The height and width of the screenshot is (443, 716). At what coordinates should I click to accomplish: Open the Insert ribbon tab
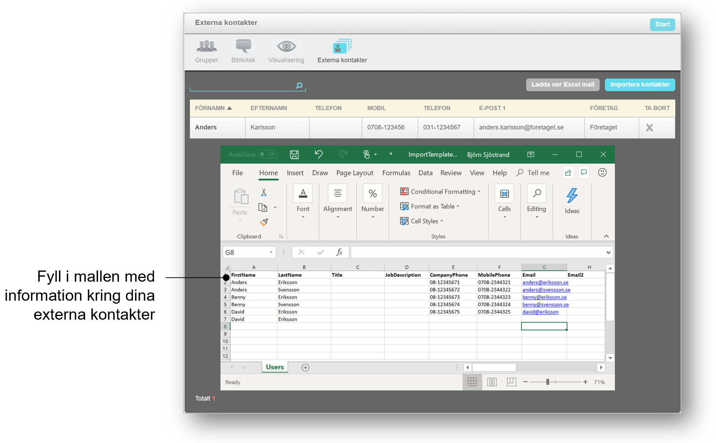point(295,173)
